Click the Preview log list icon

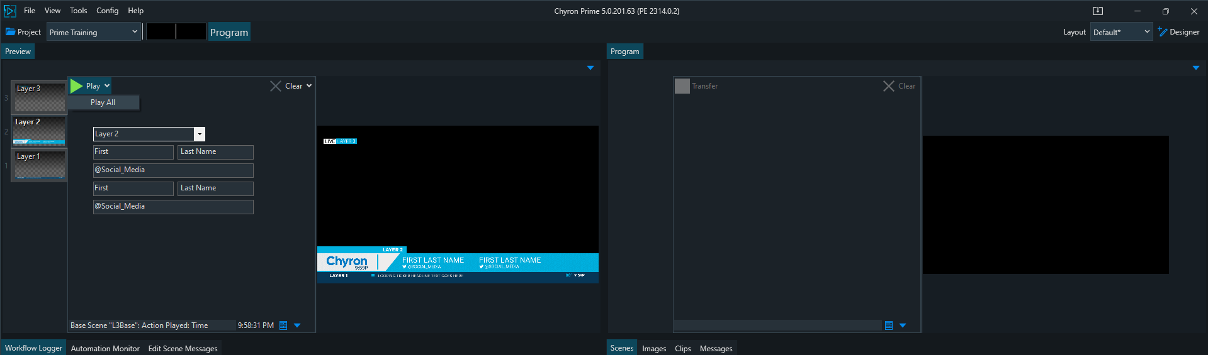pyautogui.click(x=283, y=325)
